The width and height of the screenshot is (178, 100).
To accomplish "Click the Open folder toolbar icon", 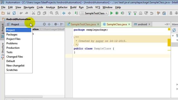I will 3,13.
